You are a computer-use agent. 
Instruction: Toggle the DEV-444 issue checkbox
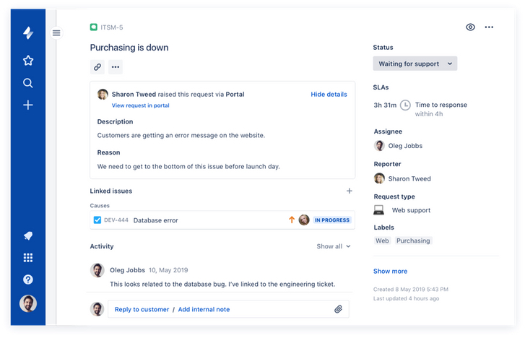tap(97, 220)
